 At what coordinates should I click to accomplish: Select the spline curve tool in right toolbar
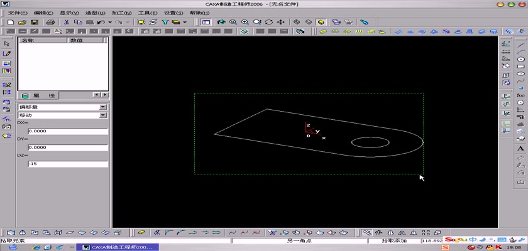tap(520, 81)
